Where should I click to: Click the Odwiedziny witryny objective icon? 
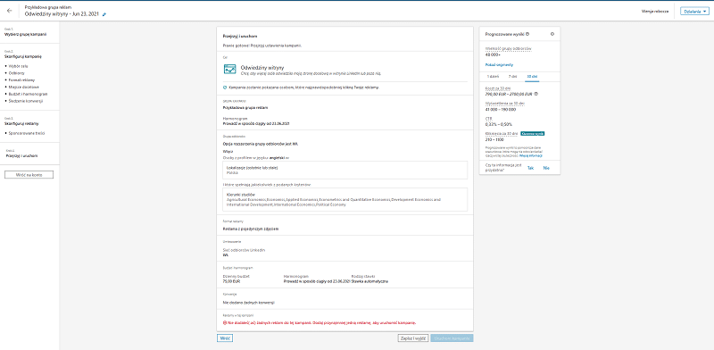tap(229, 70)
